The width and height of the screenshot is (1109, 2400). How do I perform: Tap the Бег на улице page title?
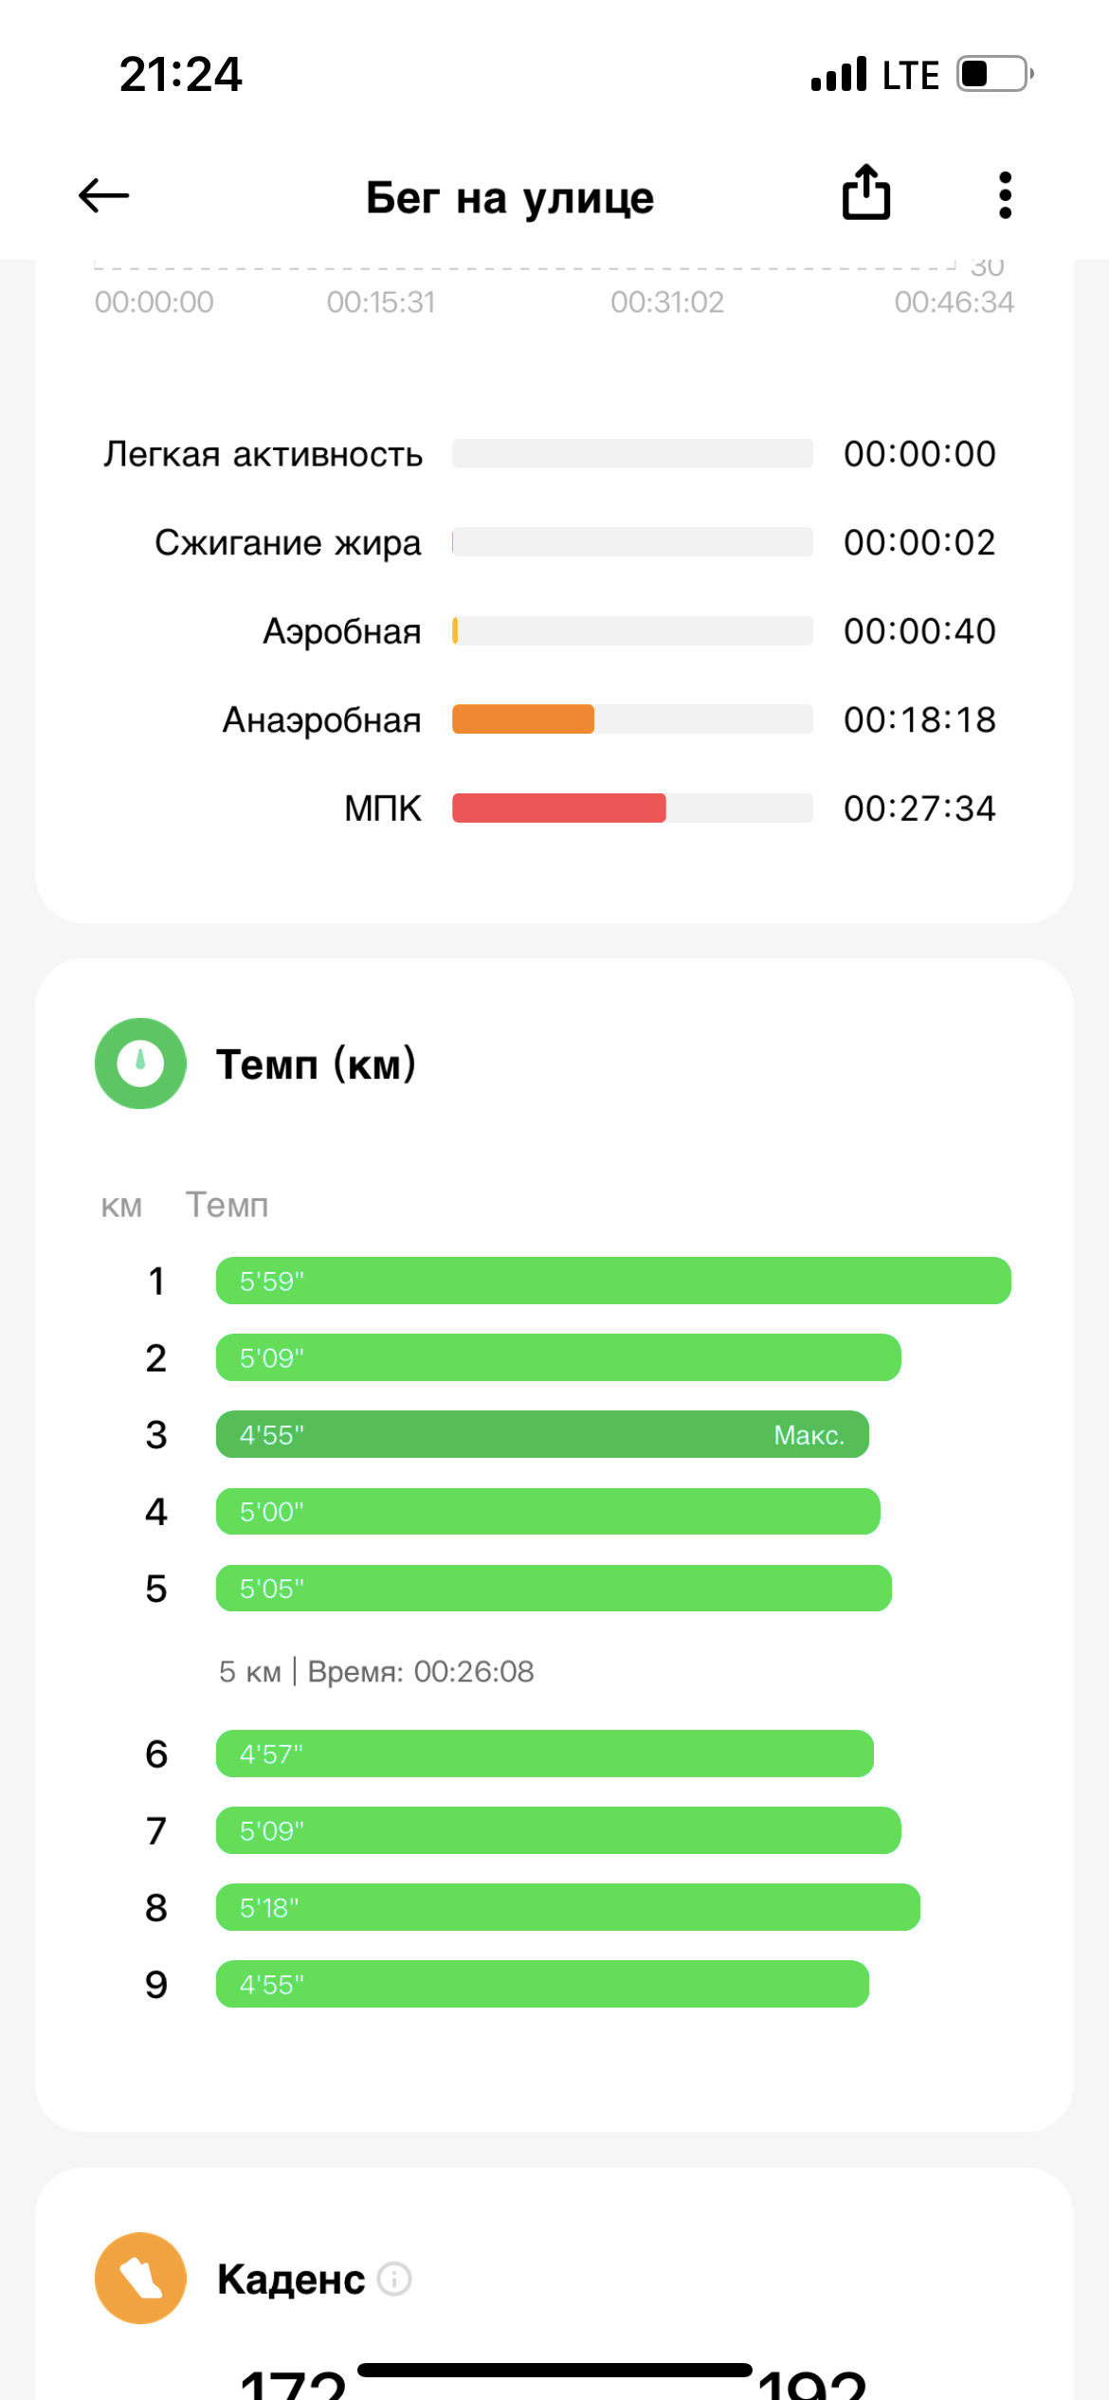[x=510, y=198]
